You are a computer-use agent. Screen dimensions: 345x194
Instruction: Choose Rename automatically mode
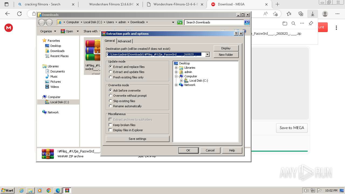tap(125, 106)
